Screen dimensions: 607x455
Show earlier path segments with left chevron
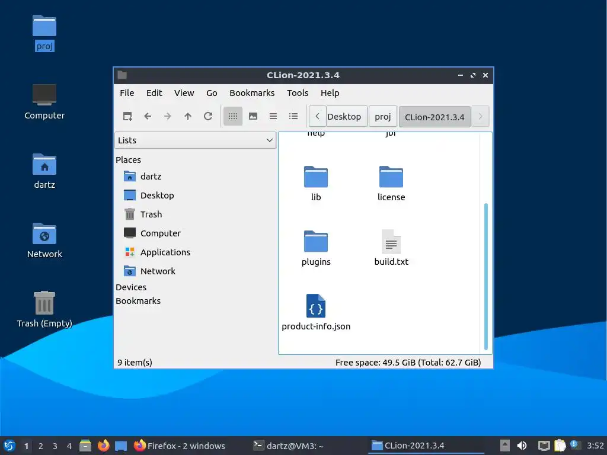pyautogui.click(x=318, y=117)
